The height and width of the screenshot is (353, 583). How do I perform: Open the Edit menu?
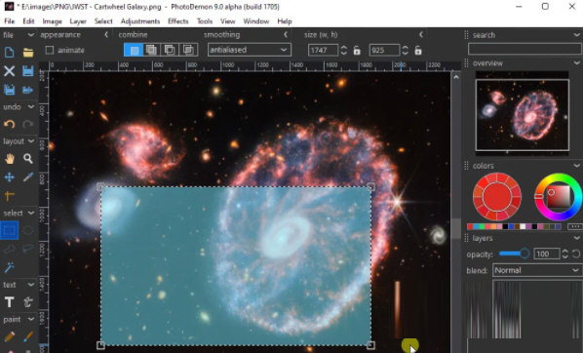pos(28,21)
